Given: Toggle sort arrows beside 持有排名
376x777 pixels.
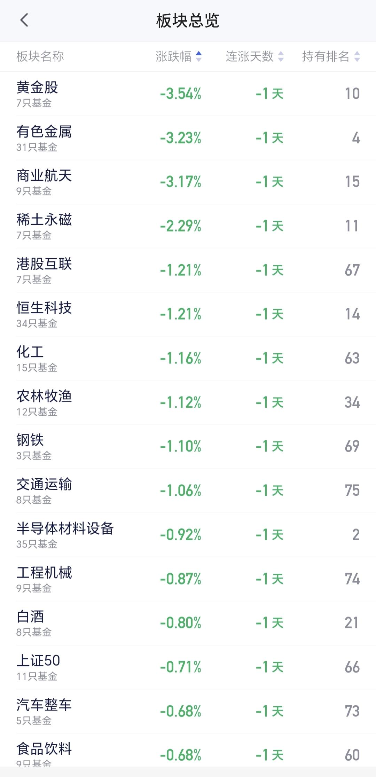Looking at the screenshot, I should point(357,56).
